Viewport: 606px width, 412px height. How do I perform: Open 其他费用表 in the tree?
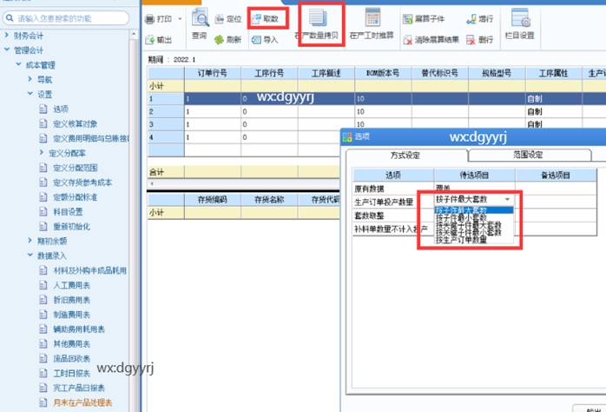point(71,344)
